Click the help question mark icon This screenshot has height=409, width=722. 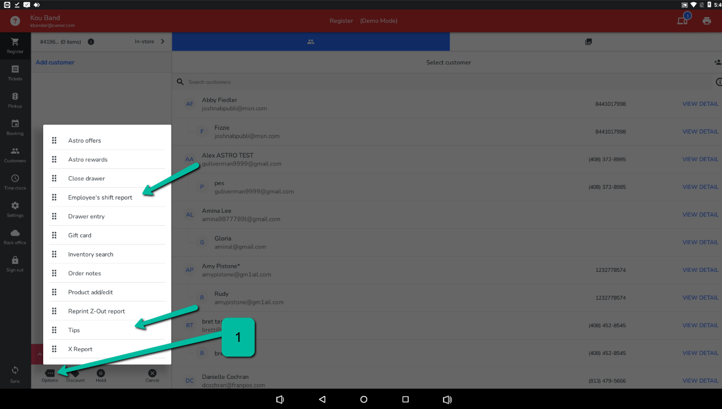(15, 21)
